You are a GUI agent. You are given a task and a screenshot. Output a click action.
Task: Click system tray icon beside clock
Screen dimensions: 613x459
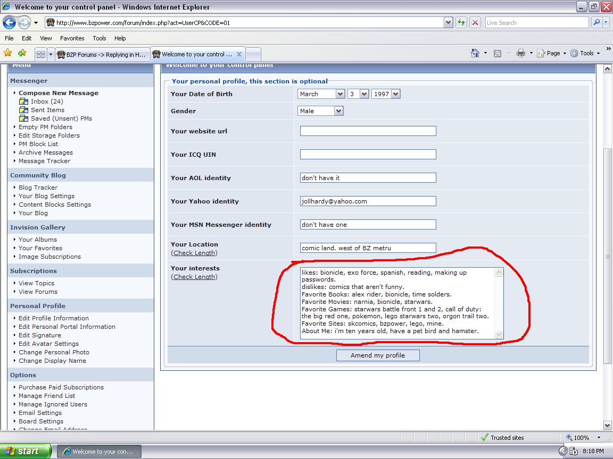point(574,451)
